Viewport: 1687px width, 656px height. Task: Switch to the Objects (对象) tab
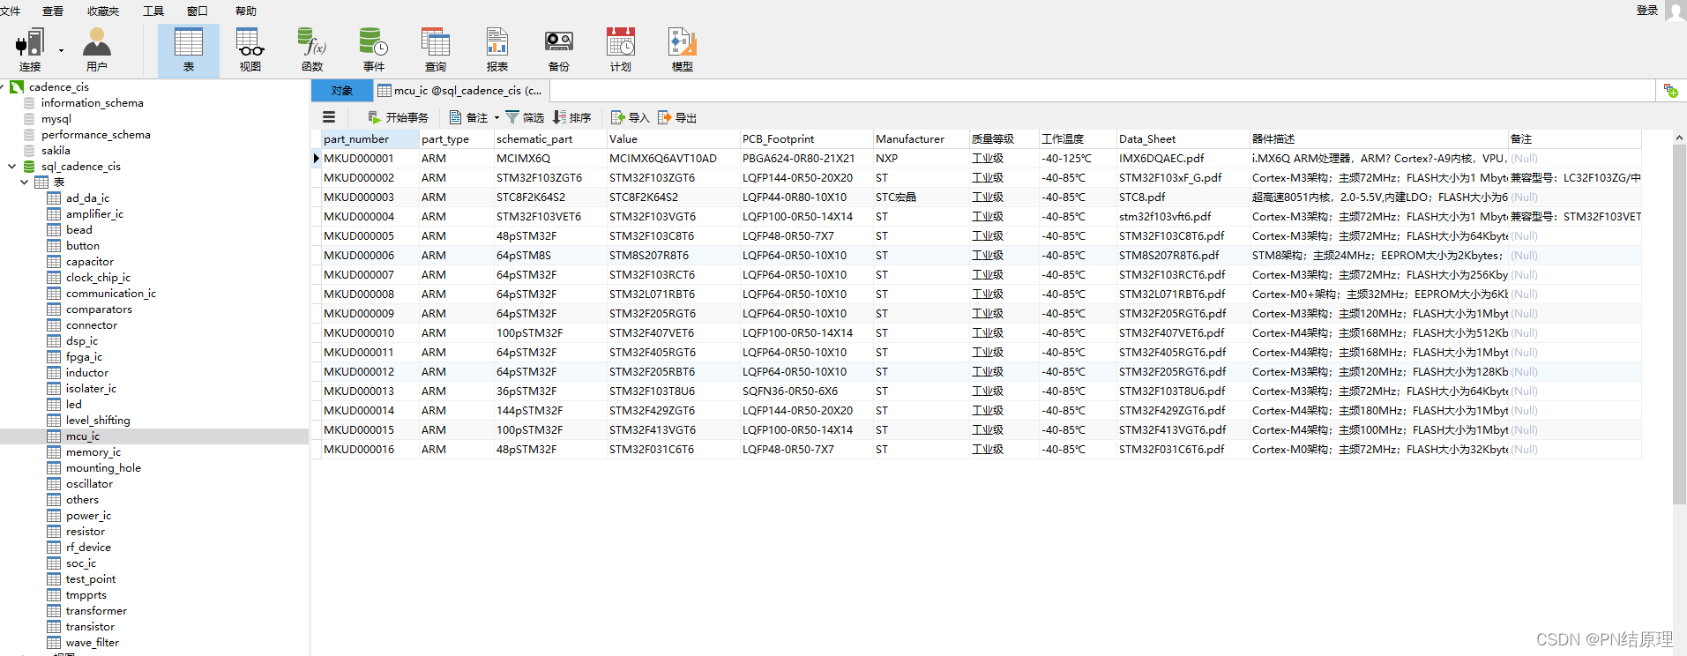pyautogui.click(x=342, y=90)
